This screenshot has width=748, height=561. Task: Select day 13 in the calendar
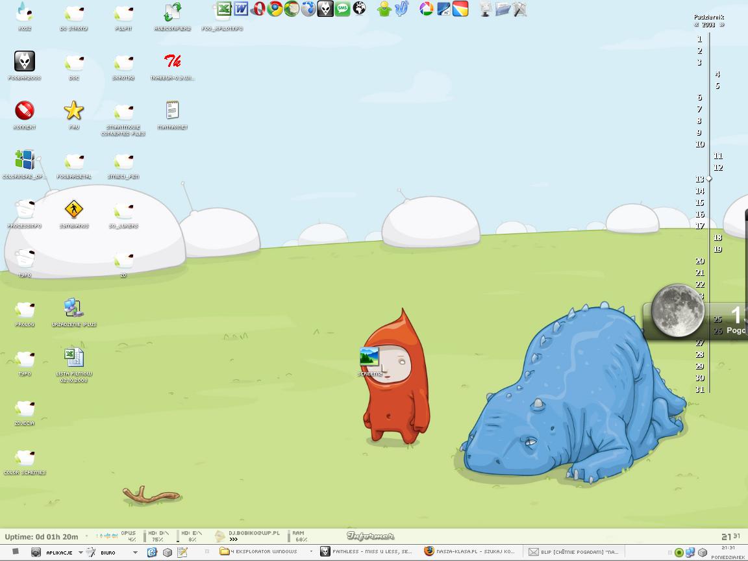[700, 179]
